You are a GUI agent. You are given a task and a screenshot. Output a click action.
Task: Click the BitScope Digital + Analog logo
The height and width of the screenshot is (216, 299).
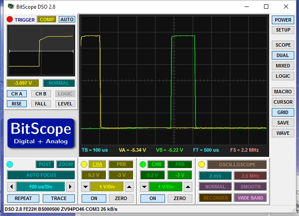pyautogui.click(x=41, y=132)
